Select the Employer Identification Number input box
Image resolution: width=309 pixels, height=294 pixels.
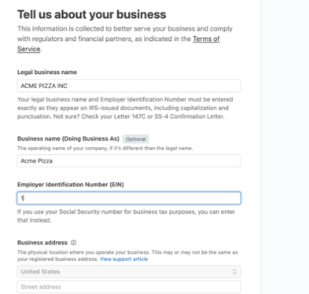[129, 198]
